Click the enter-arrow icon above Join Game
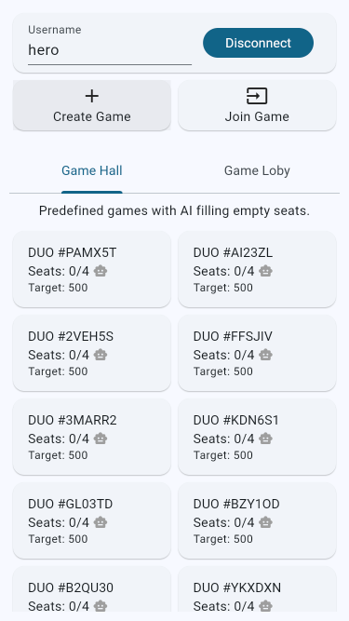Screen dimensions: 349x621 tap(257, 96)
